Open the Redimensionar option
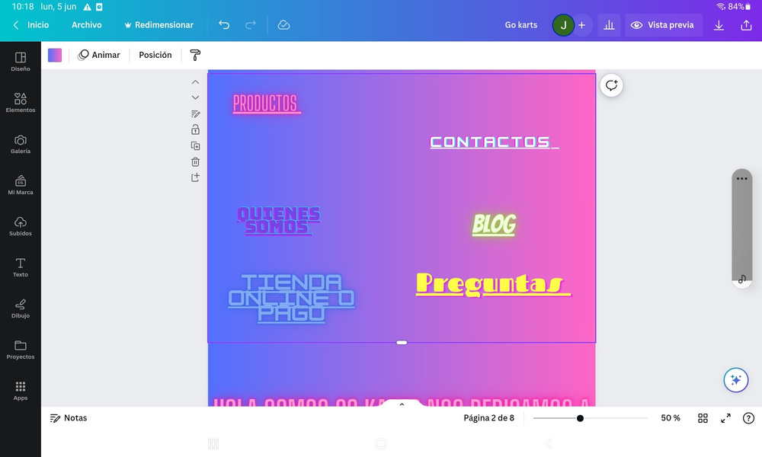Screen dimensions: 762x457 point(159,25)
